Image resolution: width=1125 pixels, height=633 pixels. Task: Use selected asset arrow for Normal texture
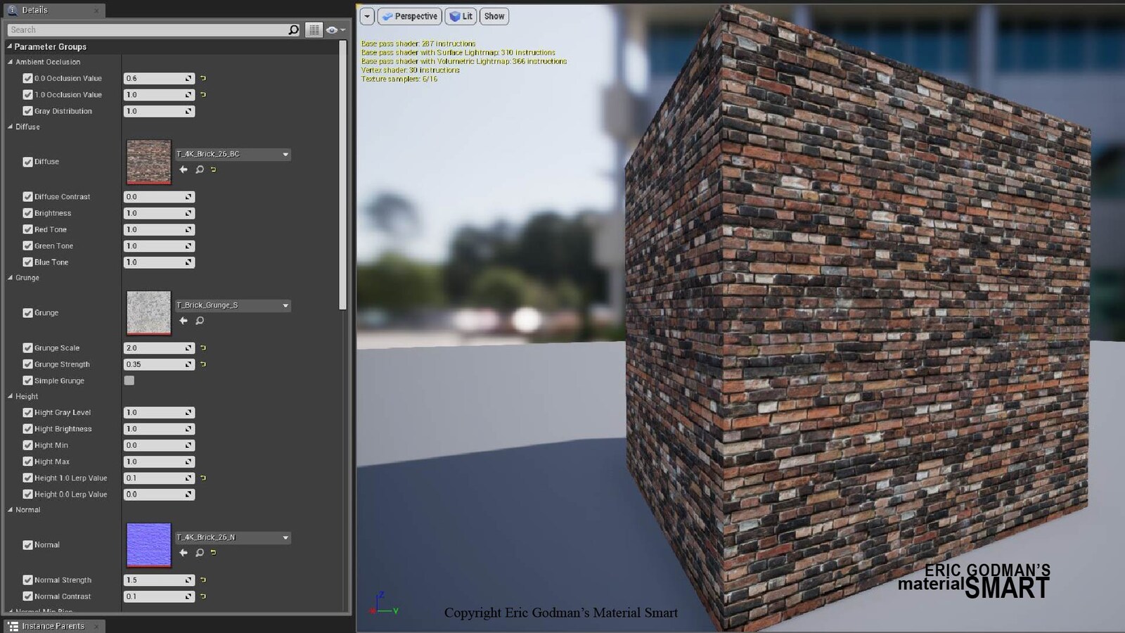coord(184,553)
